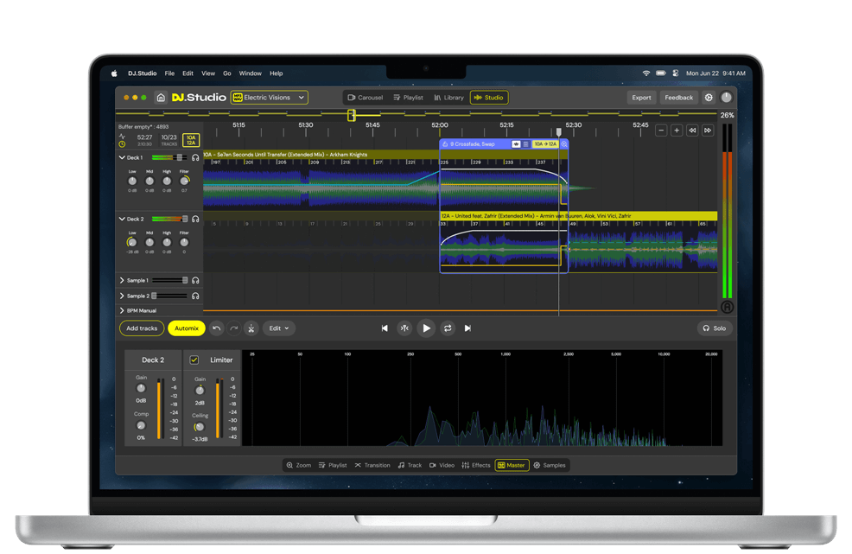Skip to the next track in transport
The height and width of the screenshot is (554, 852).
[467, 328]
